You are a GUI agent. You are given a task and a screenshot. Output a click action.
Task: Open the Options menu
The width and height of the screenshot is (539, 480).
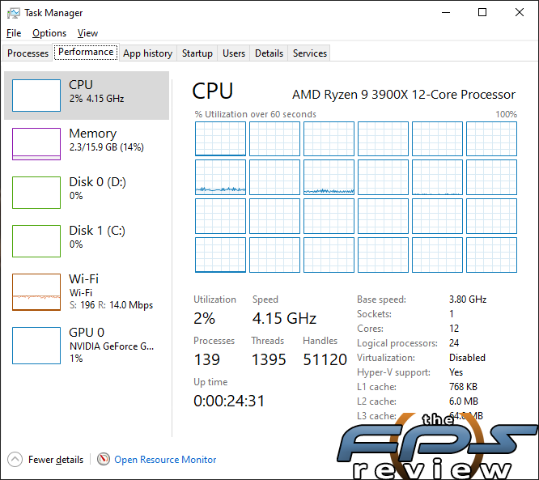(x=49, y=33)
